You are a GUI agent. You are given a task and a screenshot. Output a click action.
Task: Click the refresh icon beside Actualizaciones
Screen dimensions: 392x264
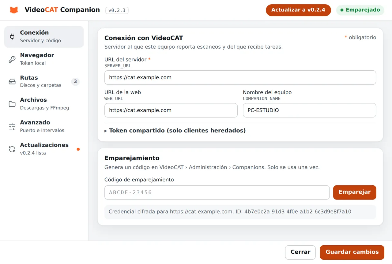point(12,149)
